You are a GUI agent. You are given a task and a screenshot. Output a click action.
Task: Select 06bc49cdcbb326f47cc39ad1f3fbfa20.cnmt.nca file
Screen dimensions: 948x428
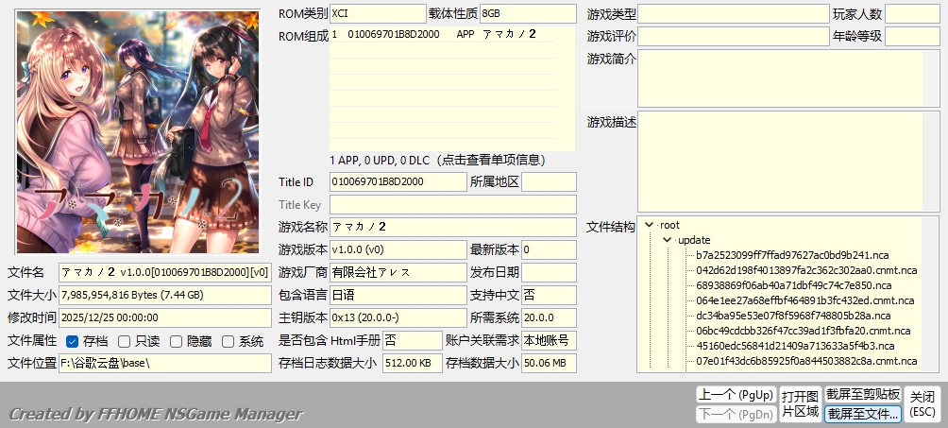point(804,331)
